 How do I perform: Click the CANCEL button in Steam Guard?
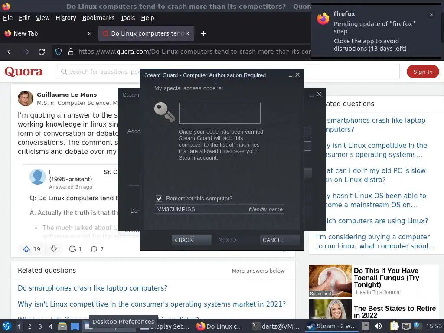pos(280,240)
